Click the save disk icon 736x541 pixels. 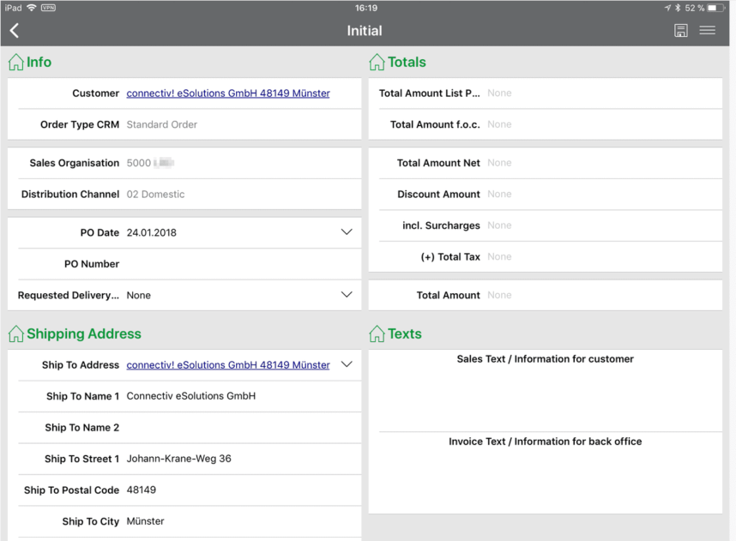pos(680,31)
